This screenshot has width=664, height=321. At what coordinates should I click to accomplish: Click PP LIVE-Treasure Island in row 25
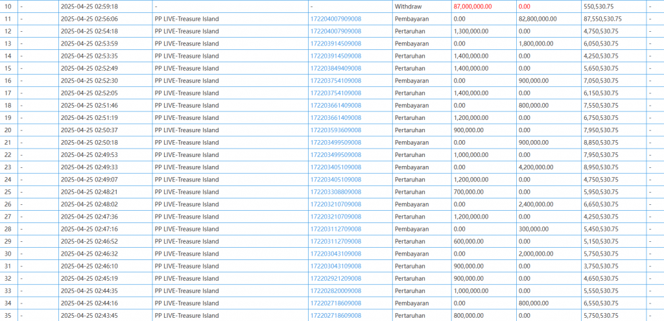pyautogui.click(x=187, y=192)
